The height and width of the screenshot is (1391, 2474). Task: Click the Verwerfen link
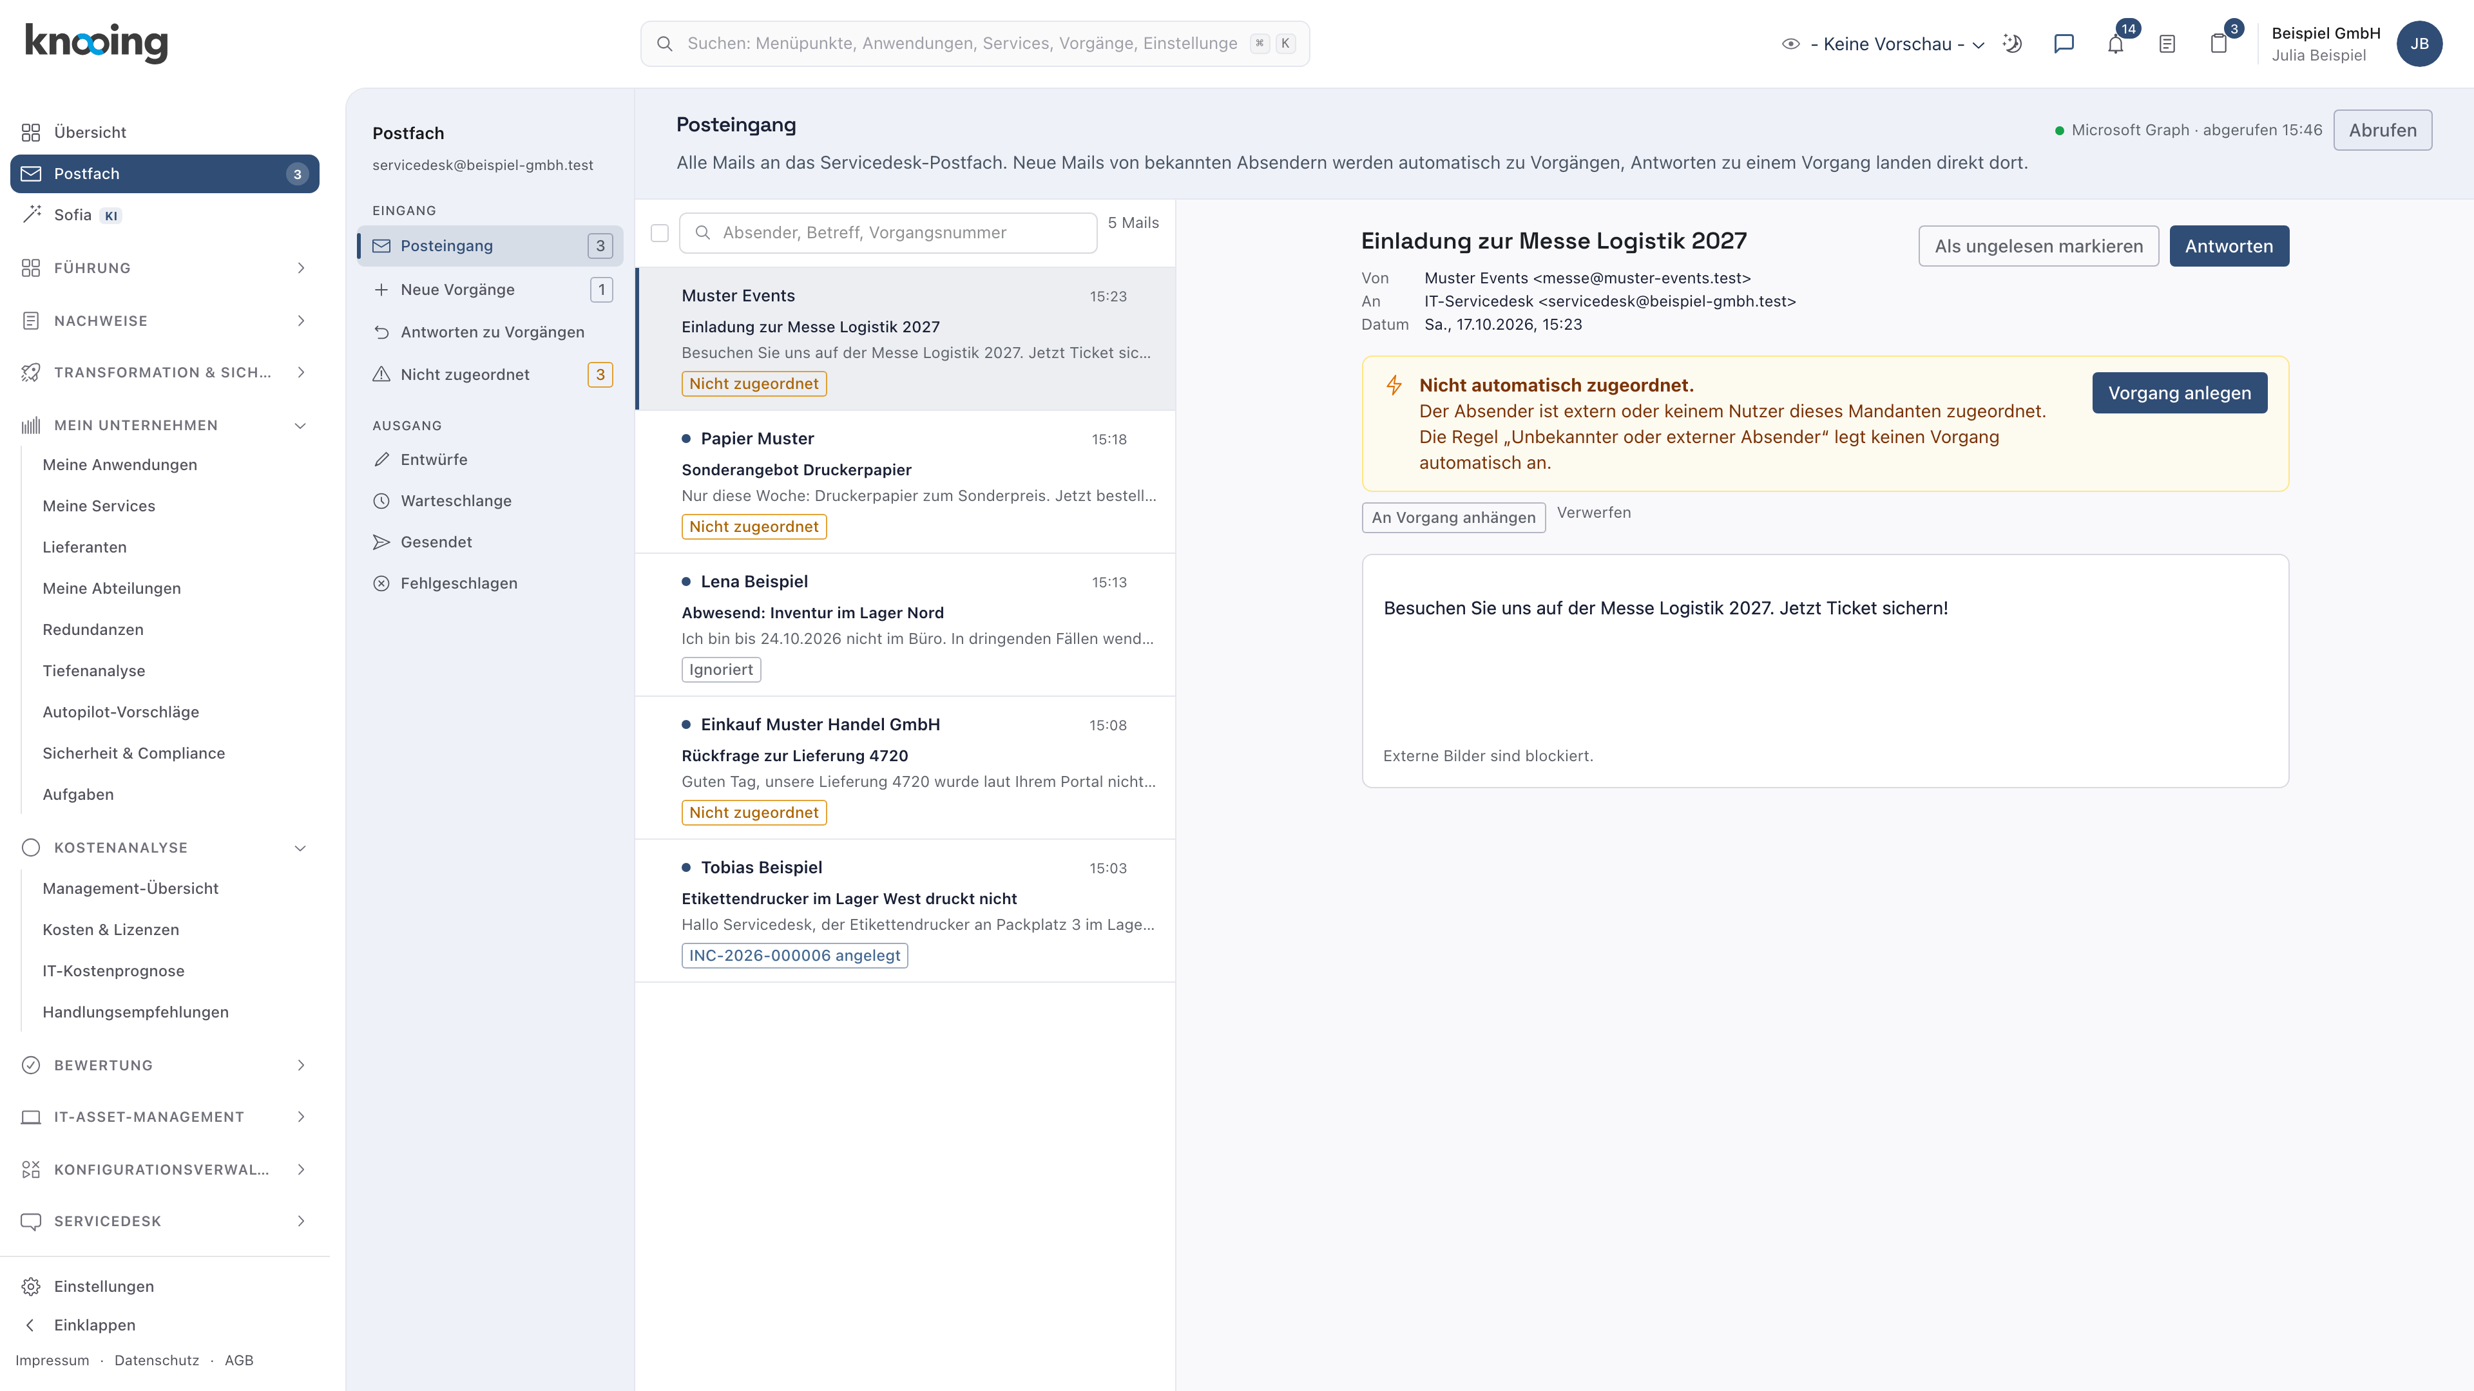pyautogui.click(x=1593, y=513)
